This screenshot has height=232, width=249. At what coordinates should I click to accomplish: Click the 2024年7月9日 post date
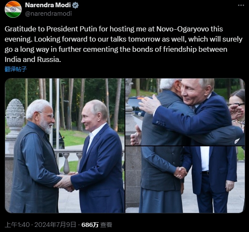coord(55,225)
